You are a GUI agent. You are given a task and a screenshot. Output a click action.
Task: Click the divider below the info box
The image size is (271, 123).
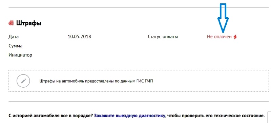[139, 102]
